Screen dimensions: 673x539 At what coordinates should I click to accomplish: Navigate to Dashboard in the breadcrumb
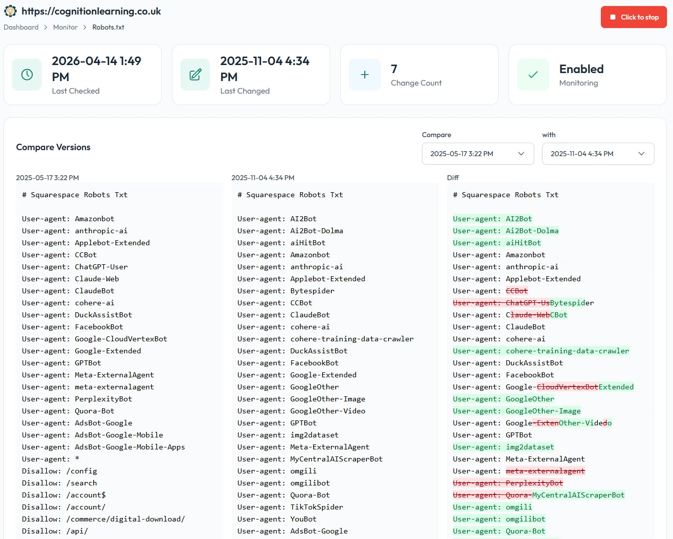[21, 27]
